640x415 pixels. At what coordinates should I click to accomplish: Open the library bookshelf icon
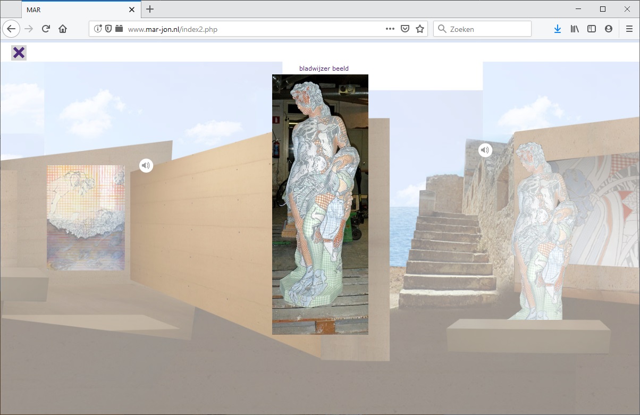click(575, 29)
